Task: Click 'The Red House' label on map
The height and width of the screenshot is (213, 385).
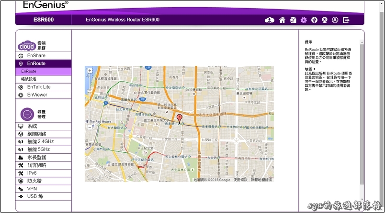Action: [x=100, y=121]
